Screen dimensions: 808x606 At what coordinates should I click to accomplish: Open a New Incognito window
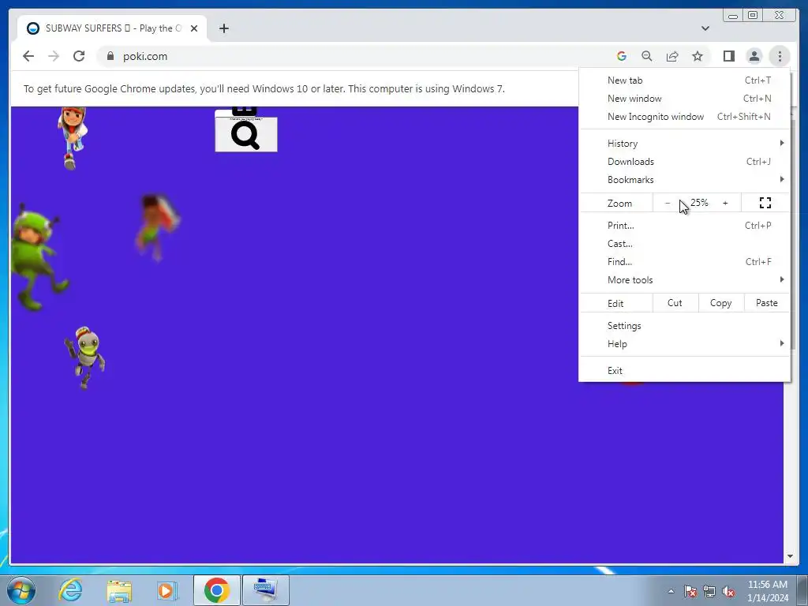(684, 117)
